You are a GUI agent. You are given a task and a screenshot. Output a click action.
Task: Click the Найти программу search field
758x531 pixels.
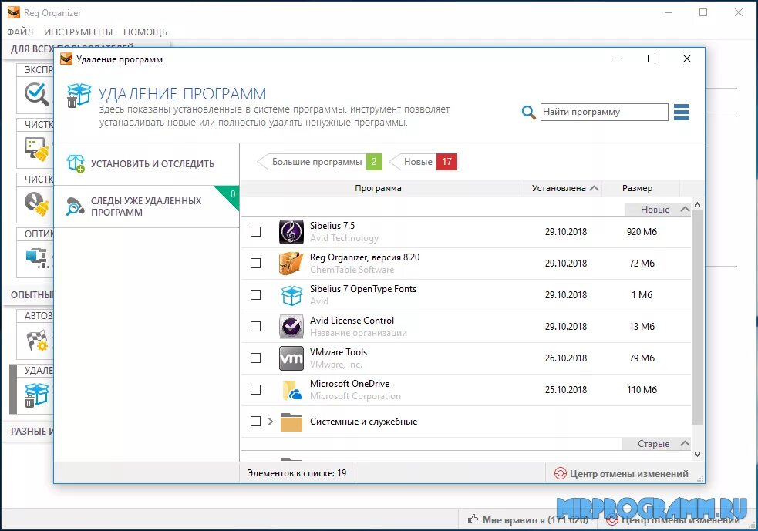click(605, 112)
